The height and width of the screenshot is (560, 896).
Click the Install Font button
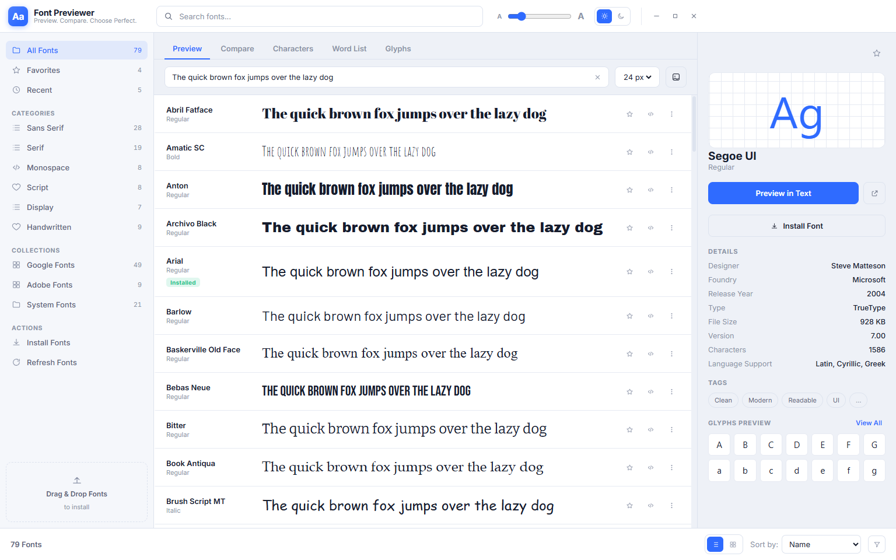[x=796, y=226]
